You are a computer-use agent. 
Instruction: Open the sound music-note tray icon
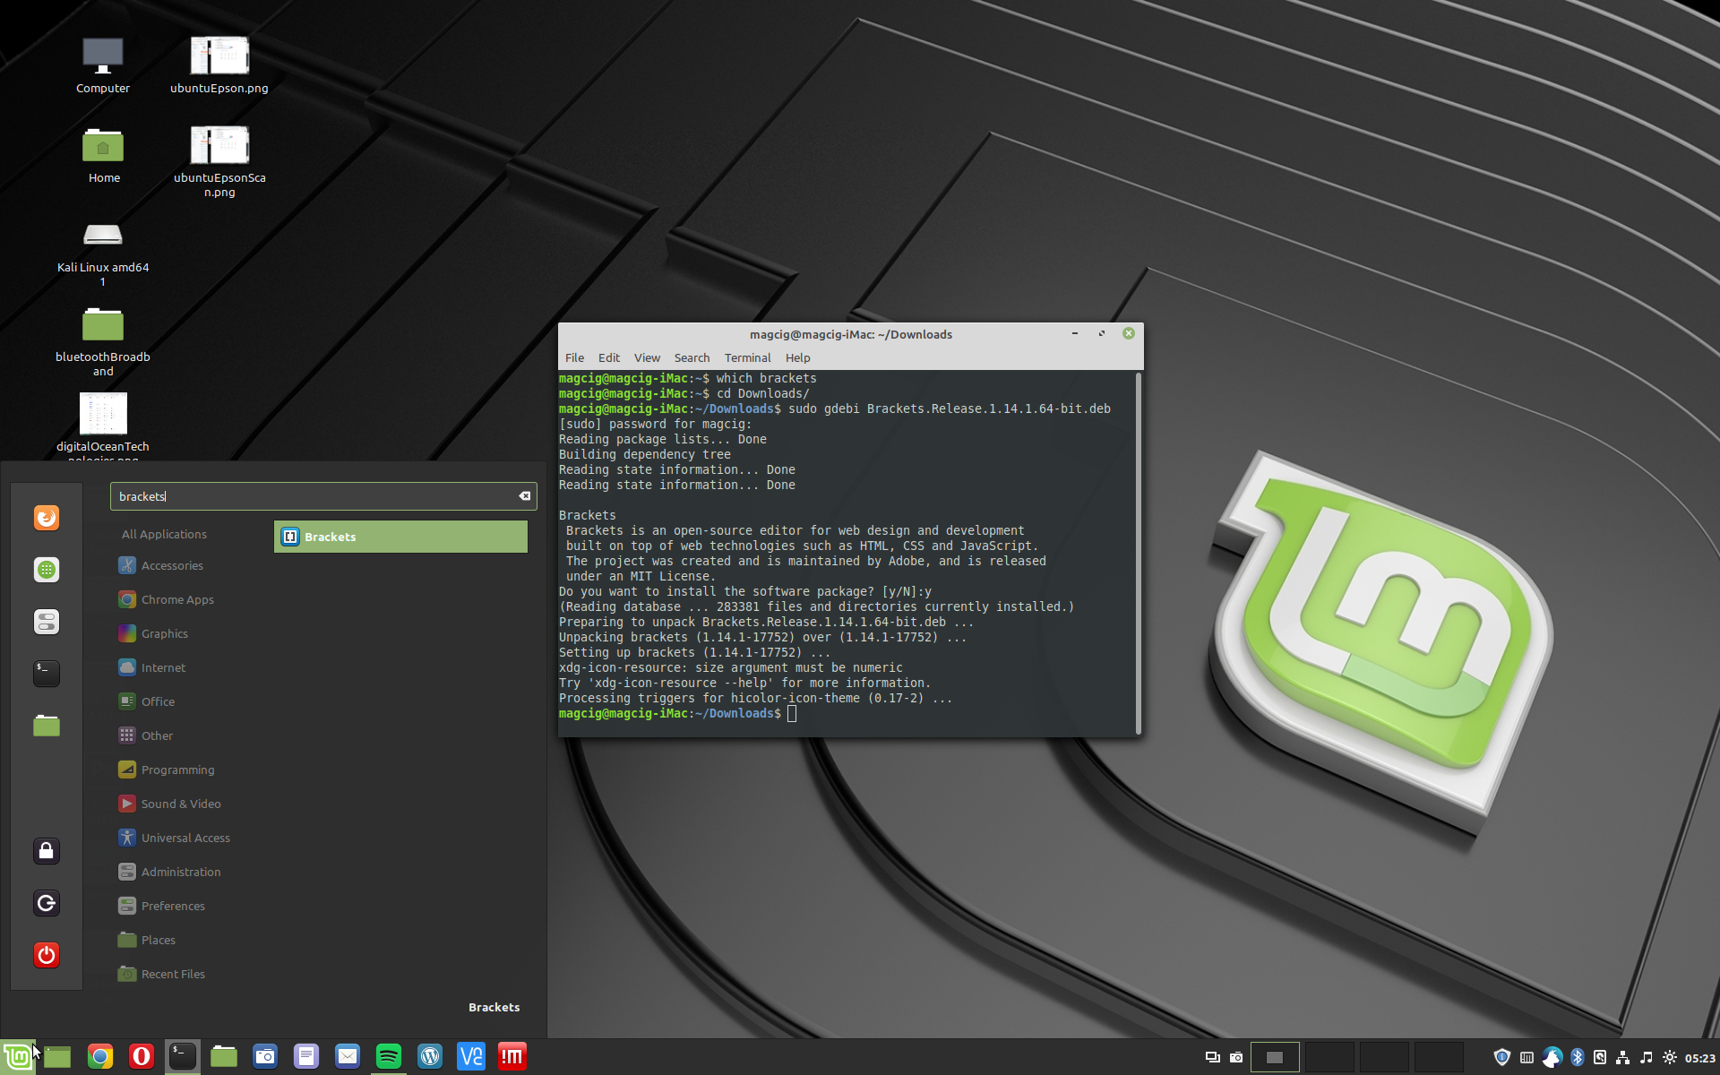click(x=1646, y=1057)
